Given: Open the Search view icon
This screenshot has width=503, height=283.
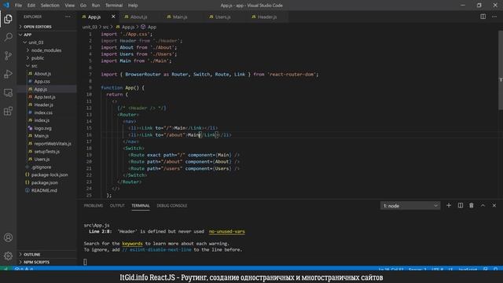Looking at the screenshot, I should point(8,37).
